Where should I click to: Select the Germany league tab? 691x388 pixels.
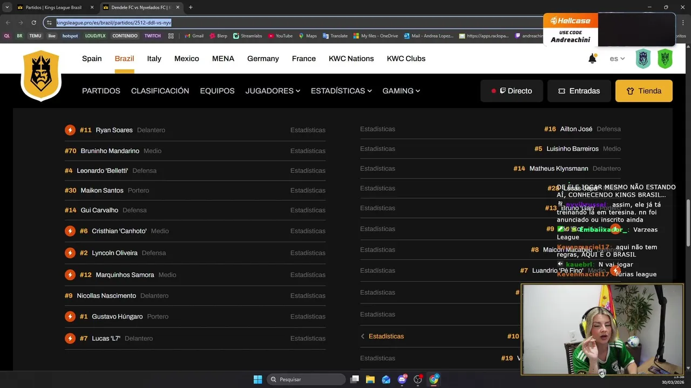(x=263, y=59)
